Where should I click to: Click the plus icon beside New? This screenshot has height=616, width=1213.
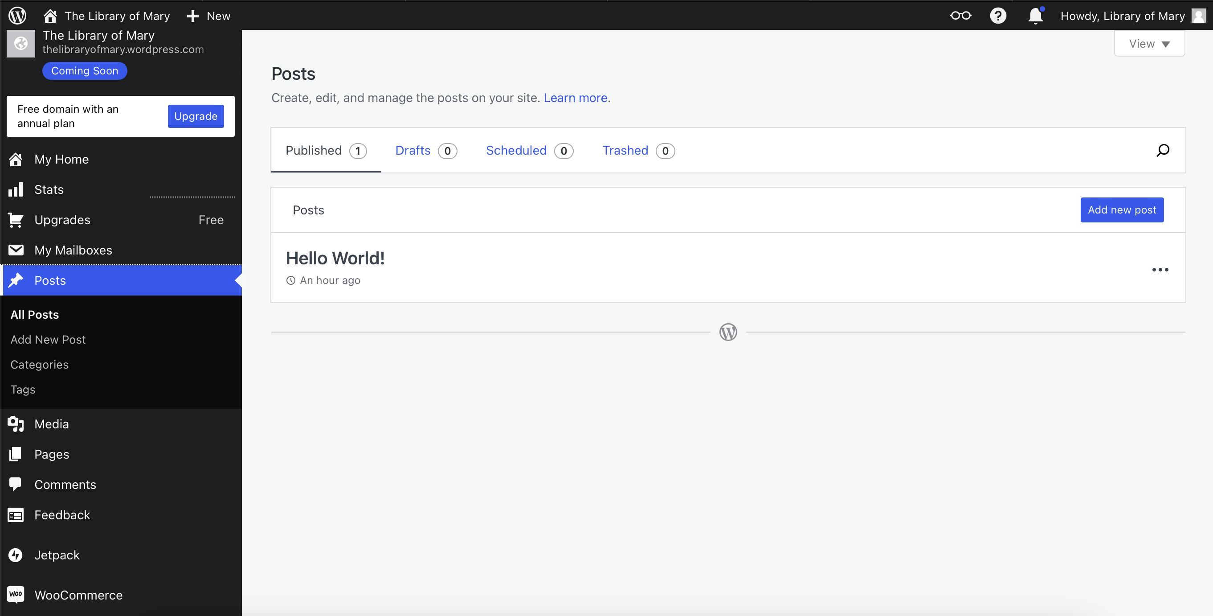192,16
